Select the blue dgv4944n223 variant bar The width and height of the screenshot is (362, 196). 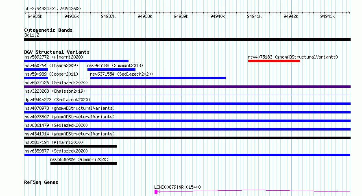coord(187,104)
